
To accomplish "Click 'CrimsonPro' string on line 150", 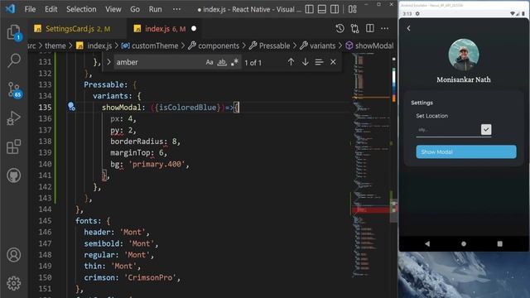I will coord(150,278).
